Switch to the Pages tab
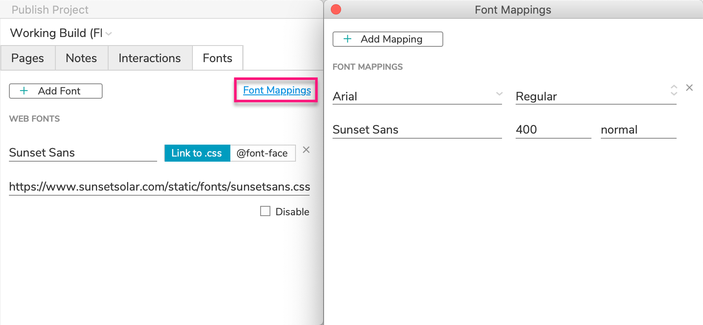The image size is (703, 325). 28,58
